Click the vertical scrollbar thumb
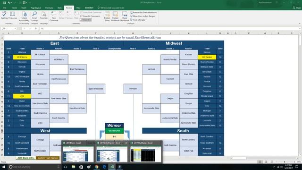The height and width of the screenshot is (170, 302). [x=300, y=41]
